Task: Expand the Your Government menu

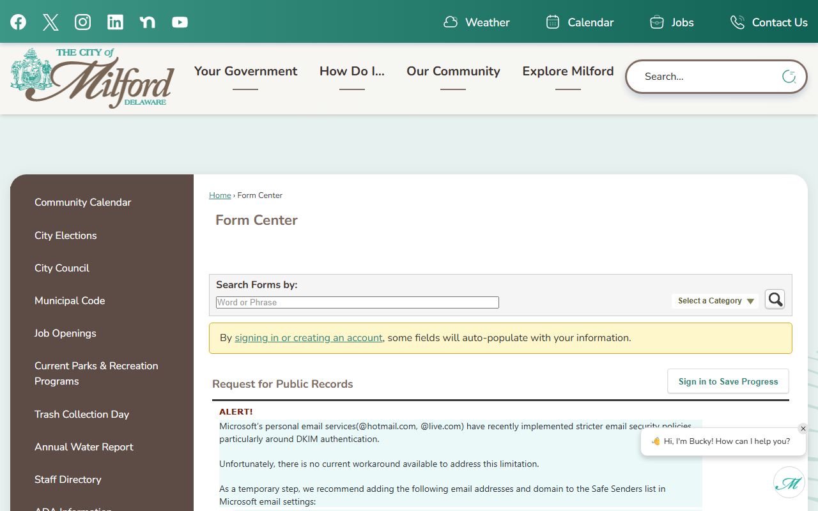Action: coord(245,72)
